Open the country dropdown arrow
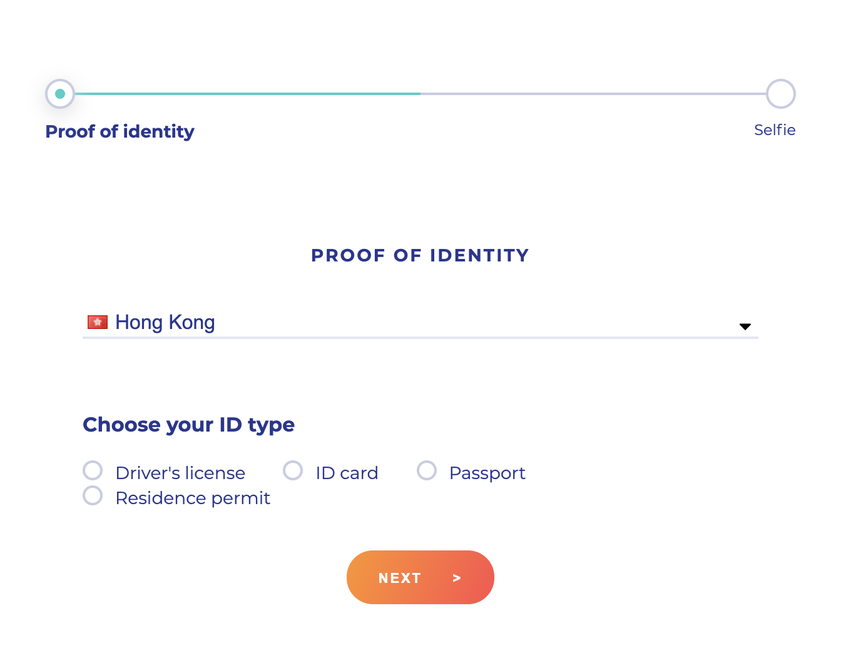The width and height of the screenshot is (846, 663). pos(745,326)
